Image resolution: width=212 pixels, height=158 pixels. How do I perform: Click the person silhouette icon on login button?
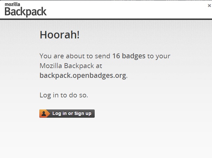[44, 113]
